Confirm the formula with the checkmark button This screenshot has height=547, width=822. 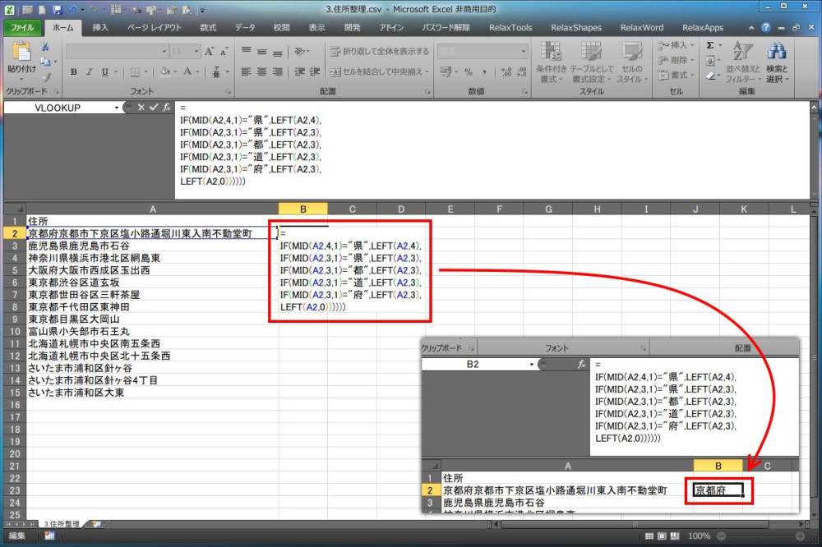(x=154, y=108)
